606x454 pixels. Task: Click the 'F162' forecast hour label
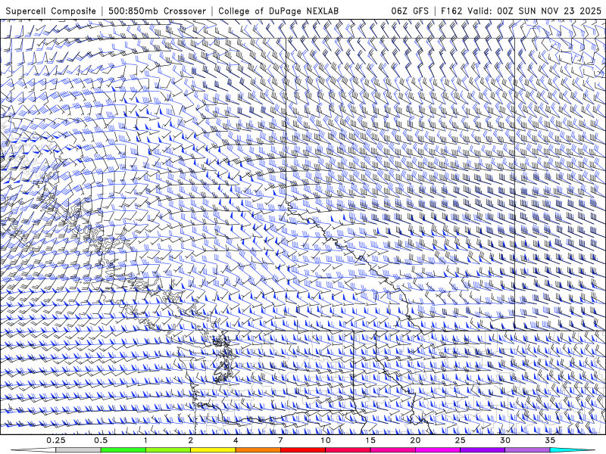coord(451,11)
